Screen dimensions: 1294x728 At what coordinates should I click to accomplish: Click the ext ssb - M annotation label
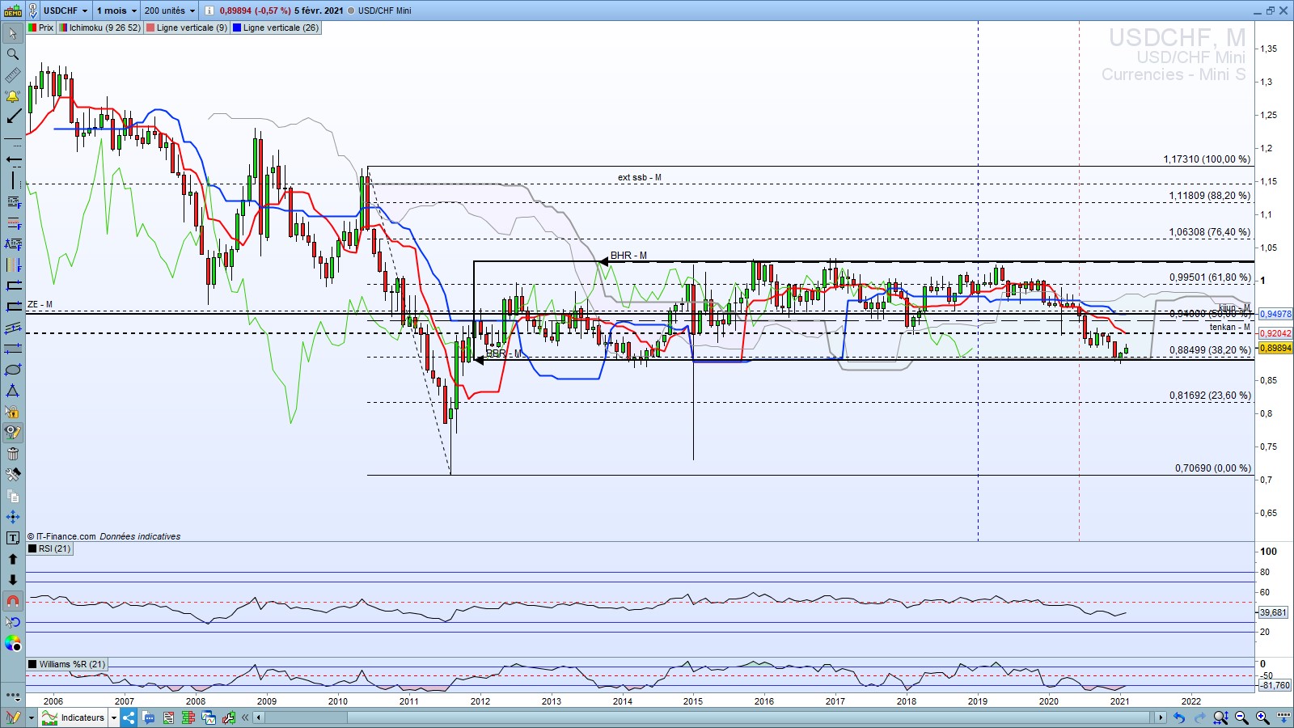640,177
